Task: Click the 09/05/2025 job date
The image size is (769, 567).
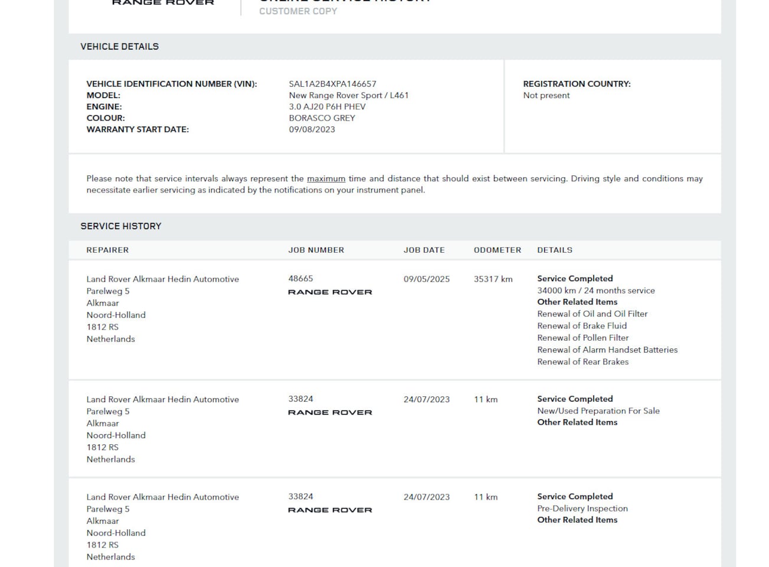Action: pyautogui.click(x=426, y=279)
